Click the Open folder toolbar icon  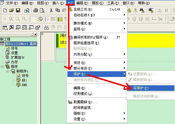(x=11, y=11)
